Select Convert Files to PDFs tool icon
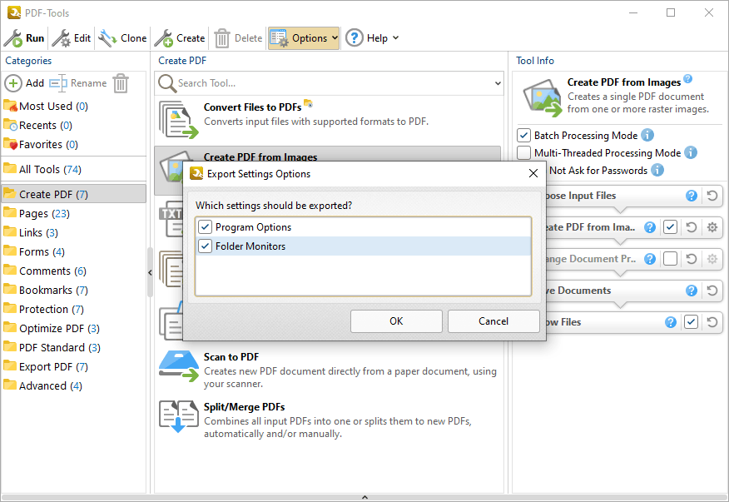The height and width of the screenshot is (502, 729). pos(179,120)
